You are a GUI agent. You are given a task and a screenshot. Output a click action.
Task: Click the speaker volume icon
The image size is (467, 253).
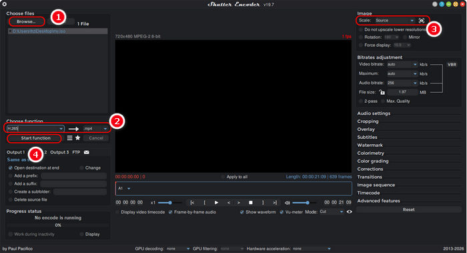click(287, 203)
